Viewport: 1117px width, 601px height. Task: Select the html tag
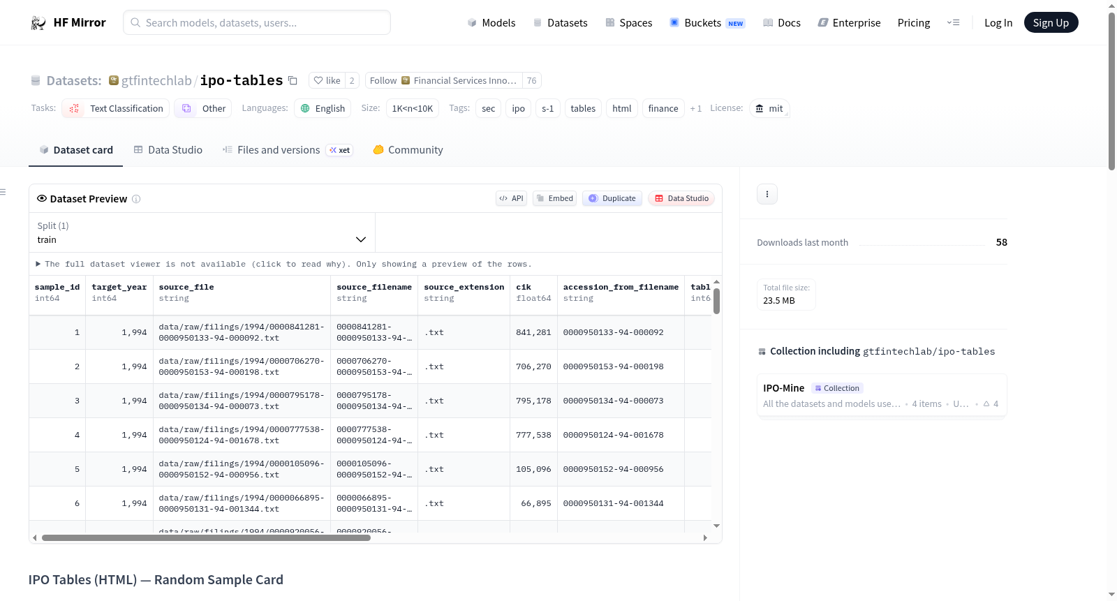click(x=622, y=108)
